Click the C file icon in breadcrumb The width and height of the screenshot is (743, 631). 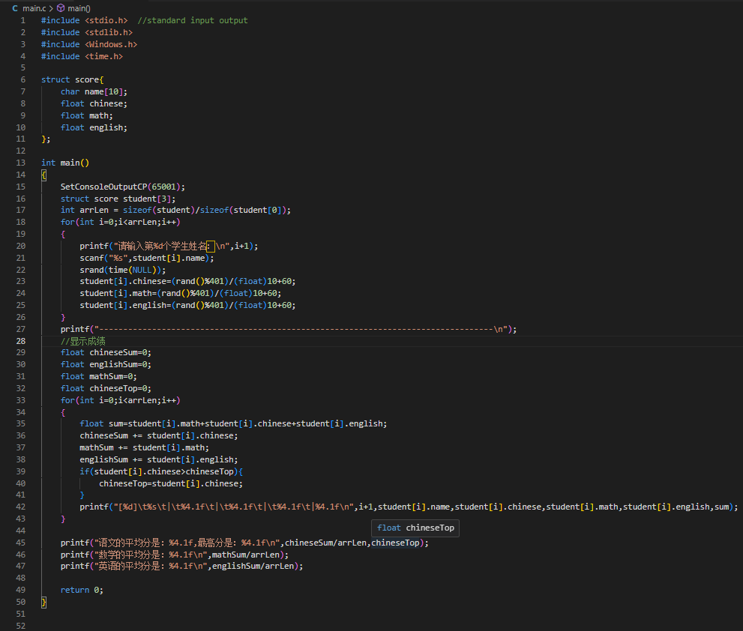coord(15,7)
